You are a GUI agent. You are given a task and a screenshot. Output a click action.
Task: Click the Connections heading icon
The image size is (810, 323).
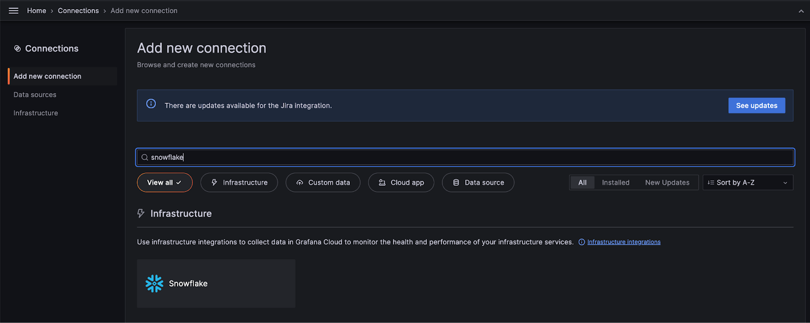coord(17,49)
